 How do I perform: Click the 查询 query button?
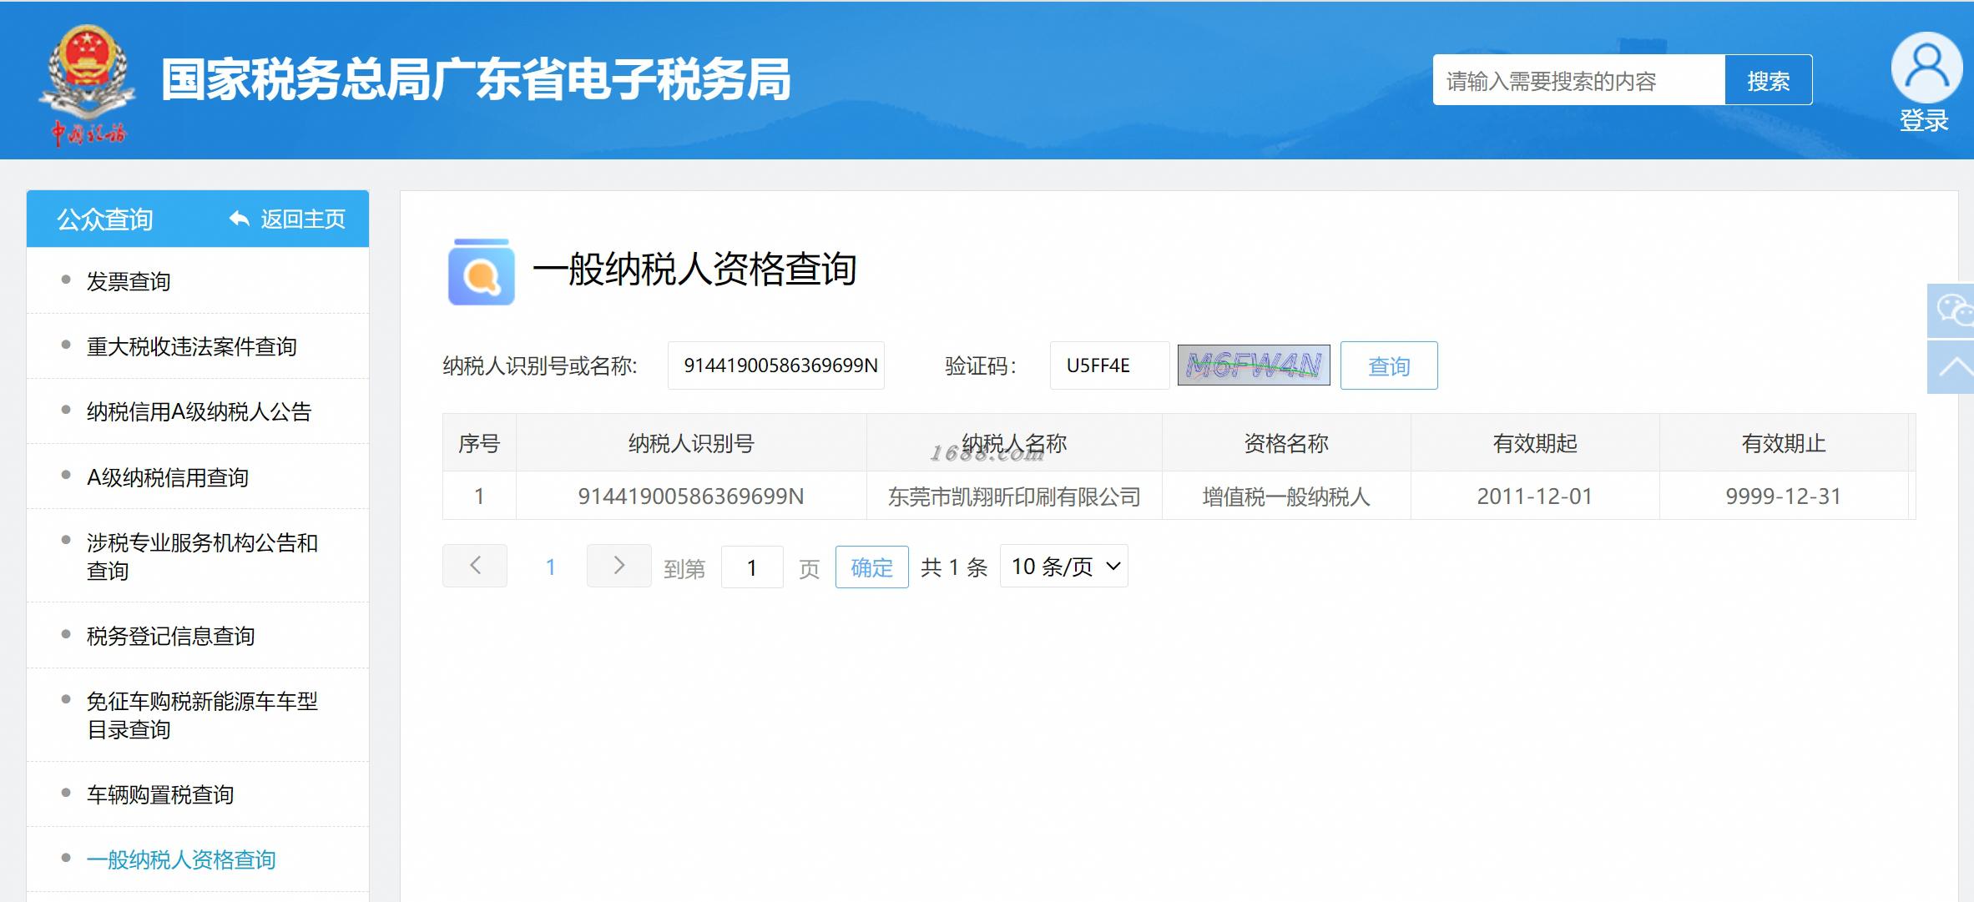1389,365
